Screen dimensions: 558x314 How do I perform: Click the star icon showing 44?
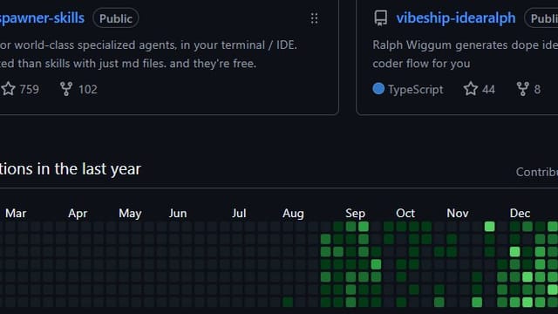point(471,89)
